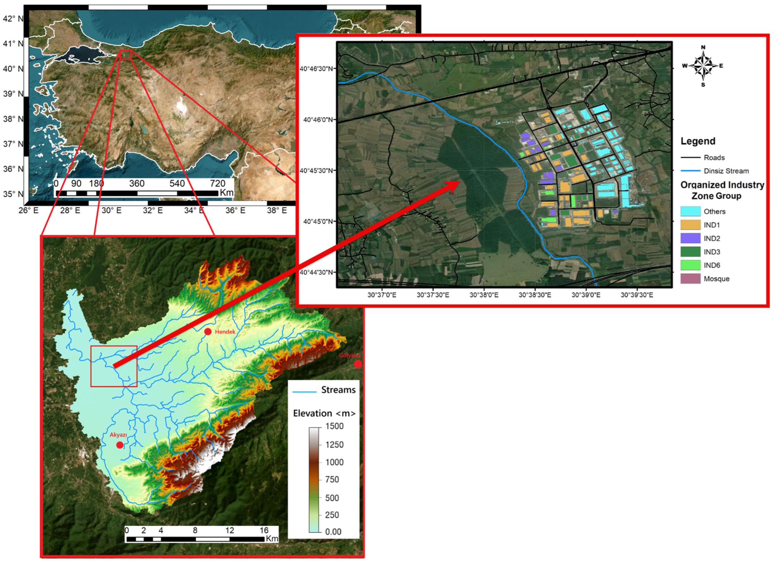Click the black Roads legend line
This screenshot has width=775, height=563.
(690, 158)
